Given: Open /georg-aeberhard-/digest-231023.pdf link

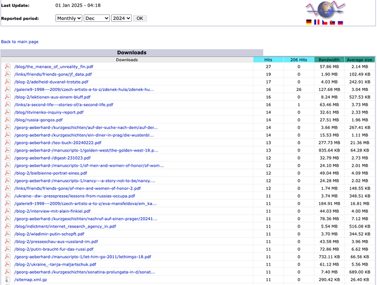Looking at the screenshot, I should click(x=52, y=158).
